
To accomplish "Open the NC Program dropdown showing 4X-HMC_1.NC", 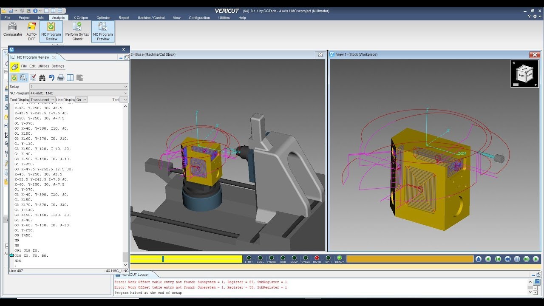I will [78, 93].
